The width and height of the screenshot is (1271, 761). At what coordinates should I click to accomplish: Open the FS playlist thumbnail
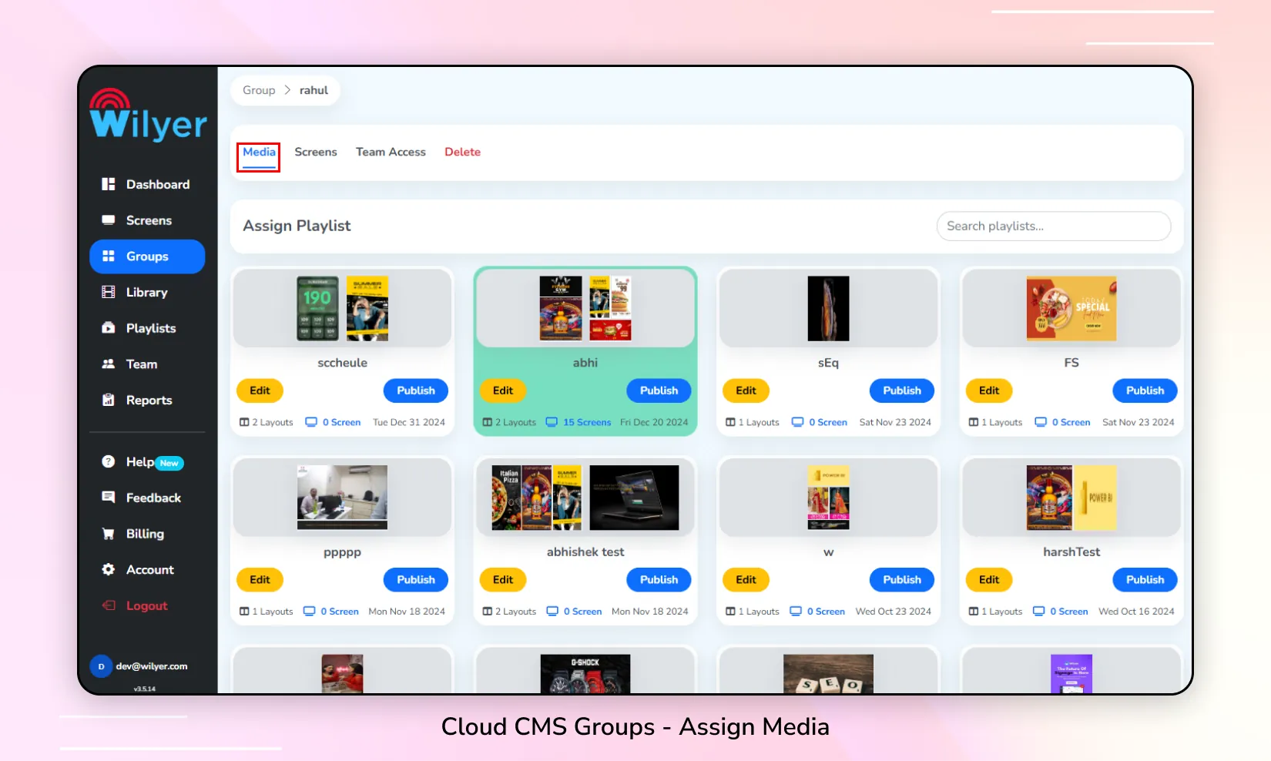[x=1071, y=308]
